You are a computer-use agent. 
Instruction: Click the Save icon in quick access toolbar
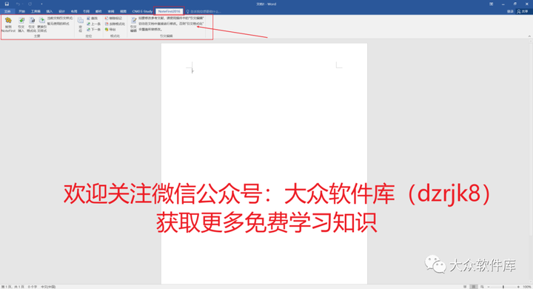[x=7, y=4]
